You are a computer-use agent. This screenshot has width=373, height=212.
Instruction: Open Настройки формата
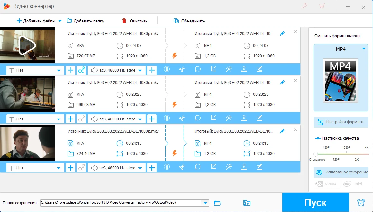click(341, 122)
